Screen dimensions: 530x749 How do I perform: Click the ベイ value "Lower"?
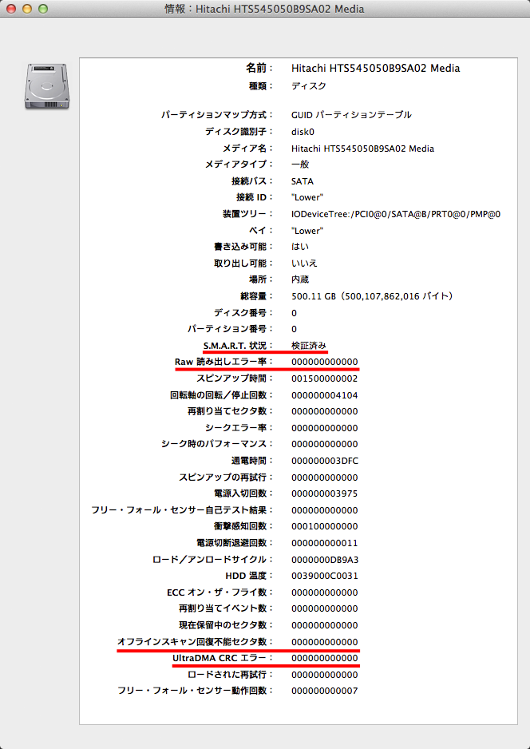point(307,231)
